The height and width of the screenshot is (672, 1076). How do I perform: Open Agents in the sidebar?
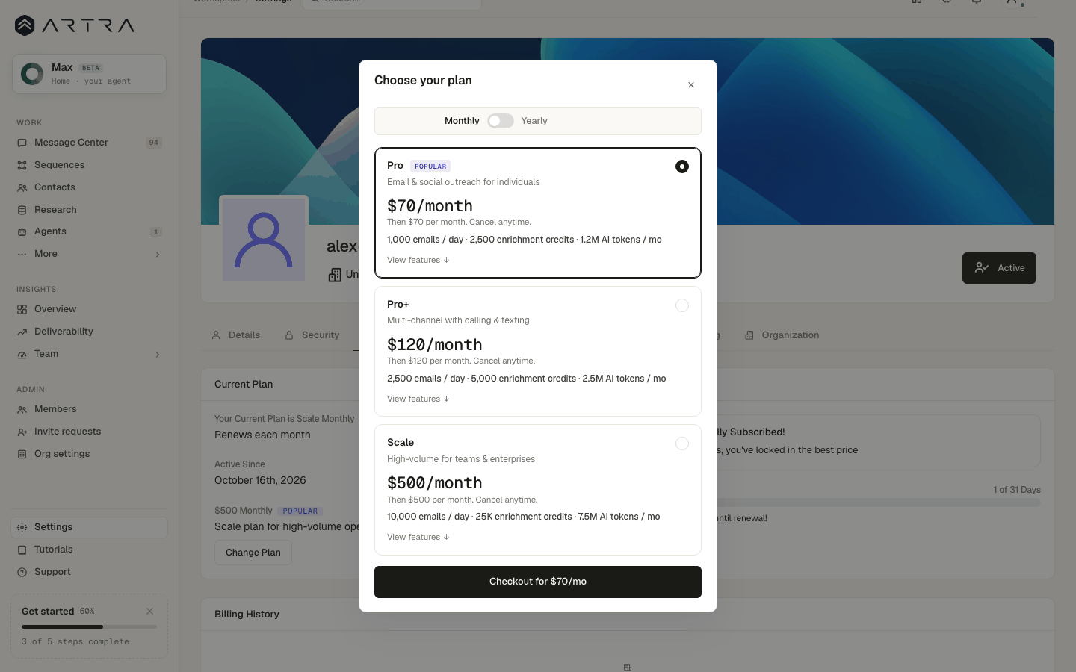(89, 231)
